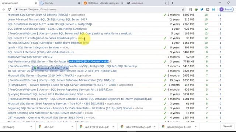Image resolution: width=236 pixels, height=132 pixels.
Task: Open downloaded LAB 3 TCP-IP pdf
Action: (97, 127)
